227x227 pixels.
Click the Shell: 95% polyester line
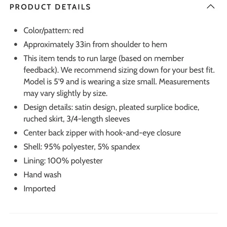[82, 147]
